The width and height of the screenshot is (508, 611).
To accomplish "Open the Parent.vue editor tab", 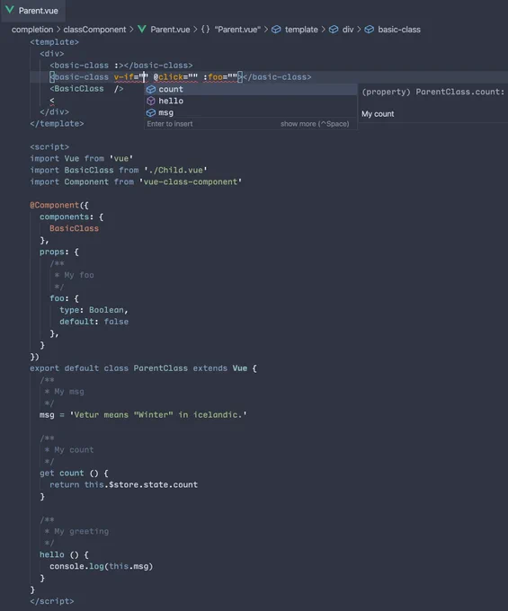I will (x=32, y=11).
